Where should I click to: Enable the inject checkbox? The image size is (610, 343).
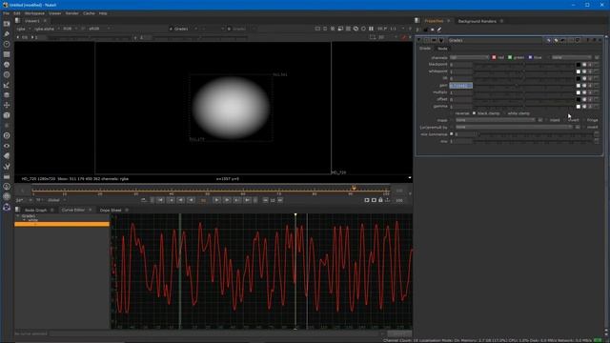tap(546, 121)
